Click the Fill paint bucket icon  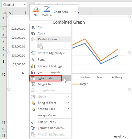tap(36, 9)
